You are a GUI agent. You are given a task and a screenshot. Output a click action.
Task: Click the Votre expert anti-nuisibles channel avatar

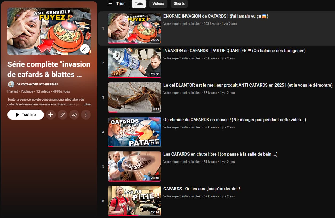(11, 84)
